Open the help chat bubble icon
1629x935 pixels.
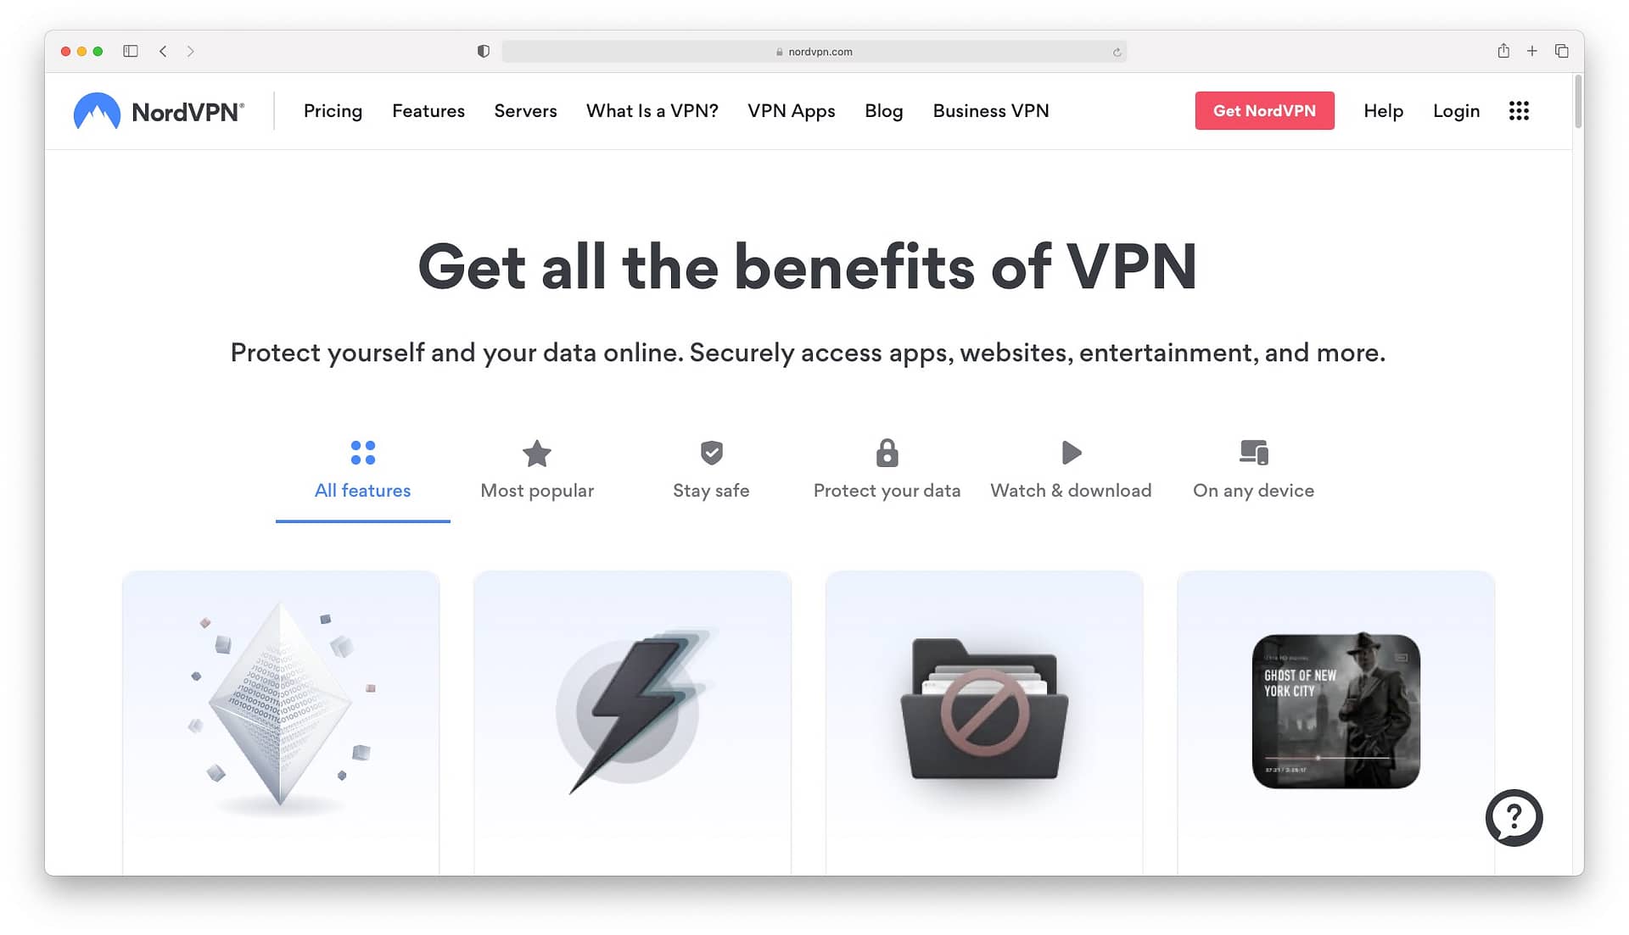1514,817
